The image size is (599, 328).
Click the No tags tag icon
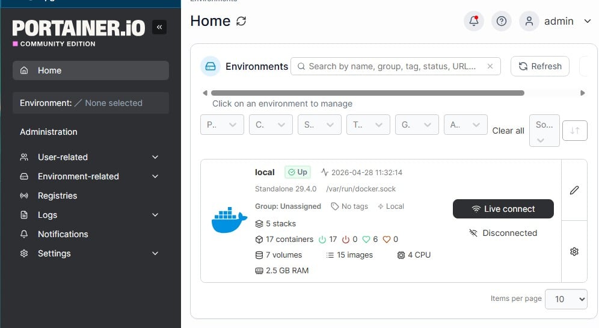pyautogui.click(x=334, y=206)
